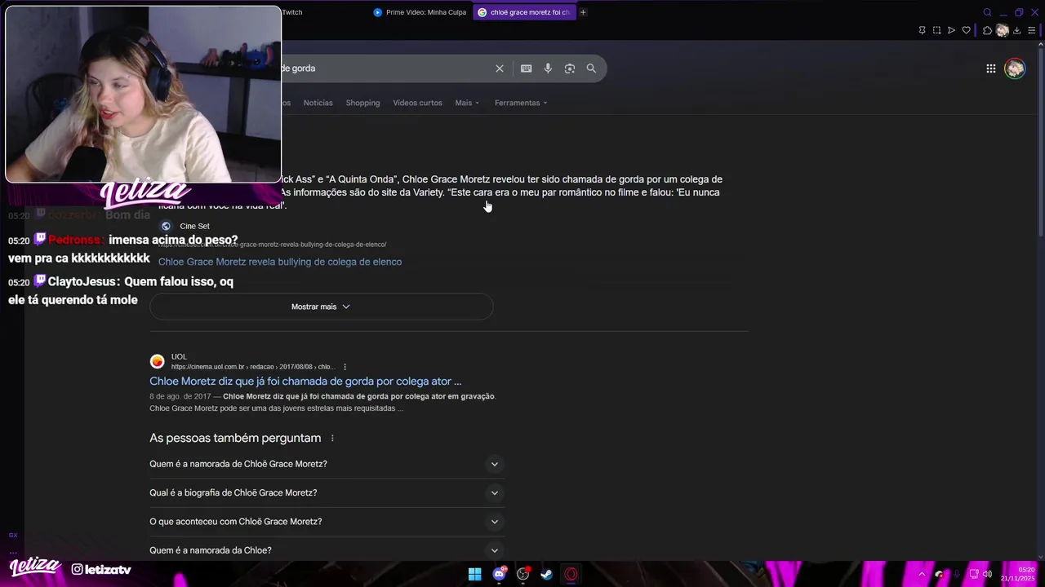The width and height of the screenshot is (1045, 587).
Task: Submit search with the magnifier button
Action: [x=591, y=68]
